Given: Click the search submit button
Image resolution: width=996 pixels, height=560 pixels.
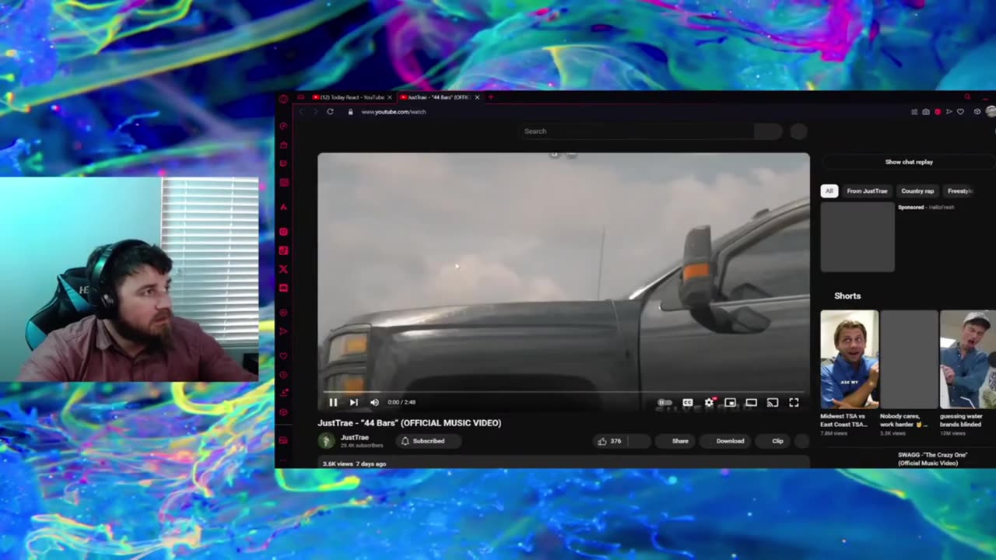Looking at the screenshot, I should click(768, 131).
